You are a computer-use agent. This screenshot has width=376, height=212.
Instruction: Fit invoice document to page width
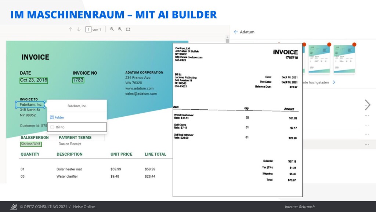click(x=128, y=29)
